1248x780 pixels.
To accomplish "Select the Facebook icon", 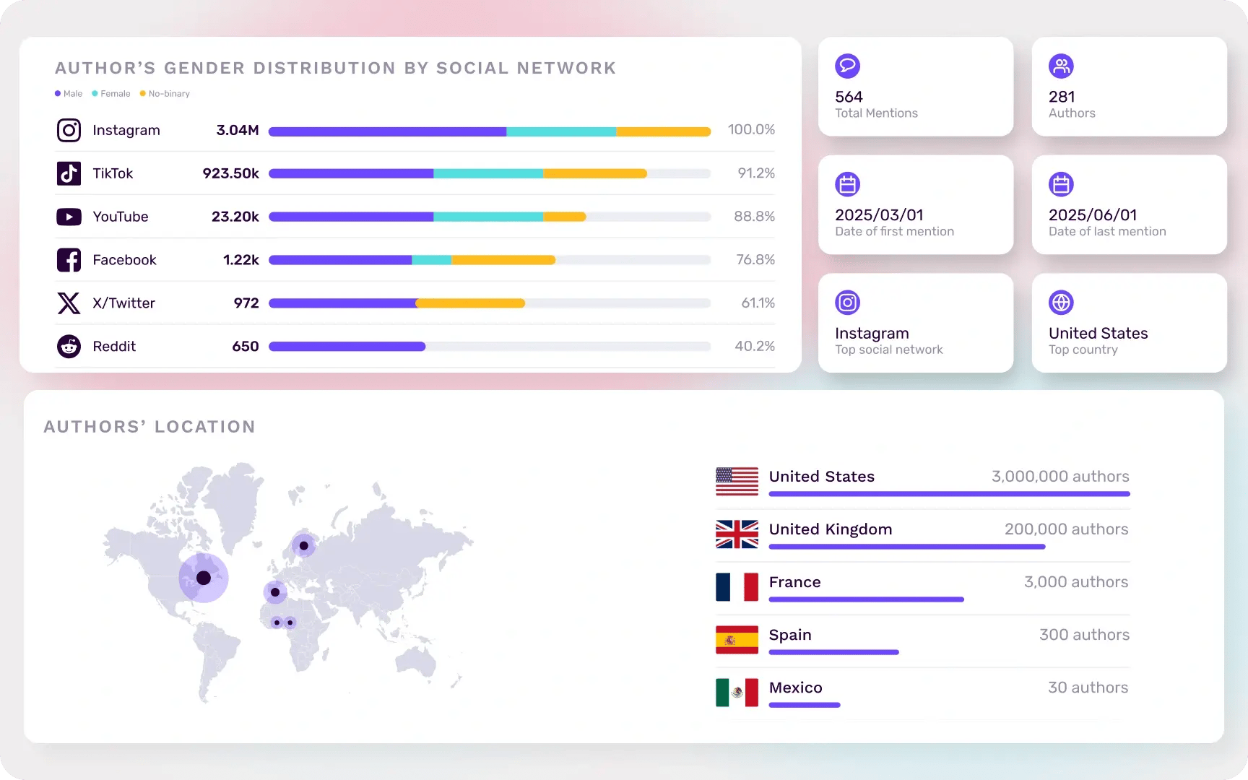I will coord(69,260).
